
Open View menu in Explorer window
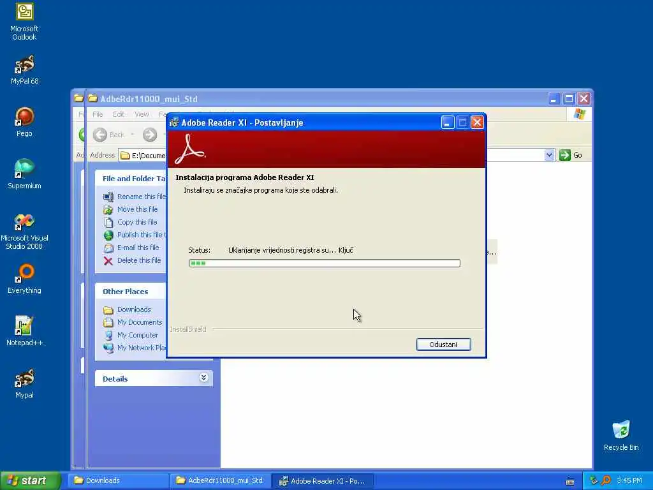pyautogui.click(x=142, y=114)
